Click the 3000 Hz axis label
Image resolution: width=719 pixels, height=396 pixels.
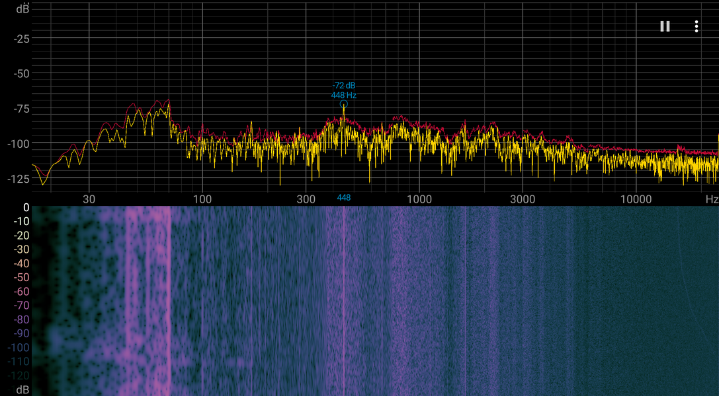(523, 199)
